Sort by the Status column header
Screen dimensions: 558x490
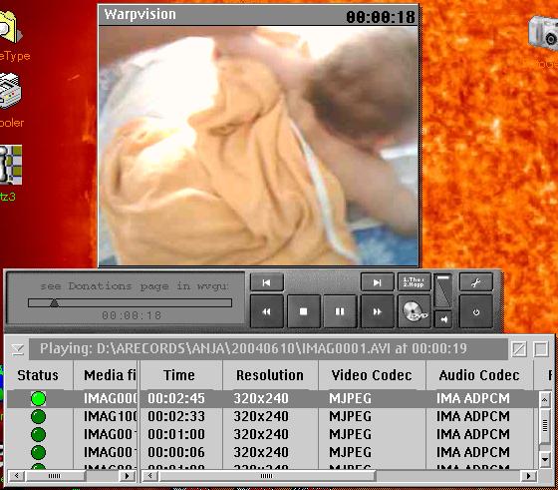coord(38,375)
